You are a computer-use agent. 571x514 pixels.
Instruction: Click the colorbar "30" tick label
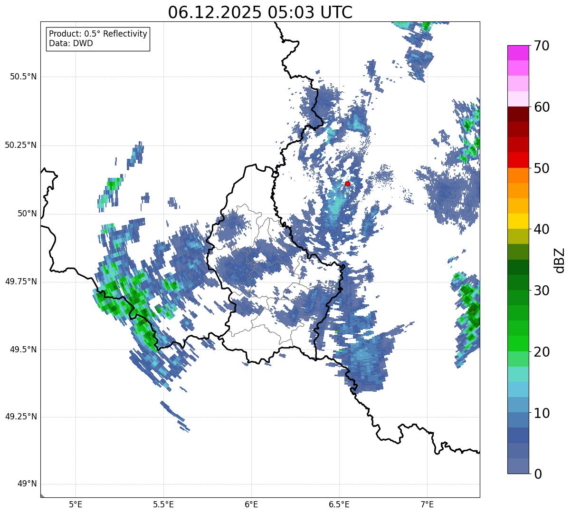tap(542, 291)
